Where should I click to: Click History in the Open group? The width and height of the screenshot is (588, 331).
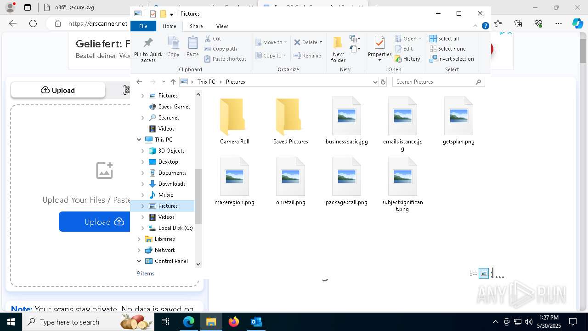pos(407,59)
